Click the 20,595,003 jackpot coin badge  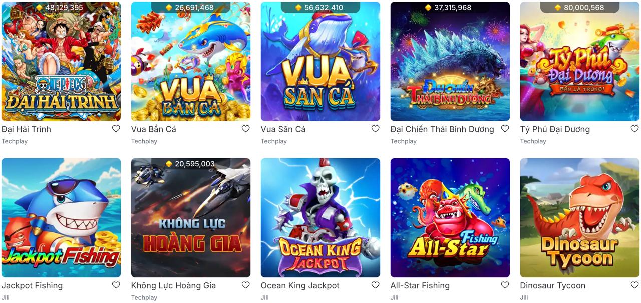[x=190, y=164]
